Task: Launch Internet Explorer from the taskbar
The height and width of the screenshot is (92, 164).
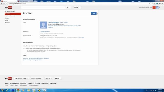Action: point(7,90)
